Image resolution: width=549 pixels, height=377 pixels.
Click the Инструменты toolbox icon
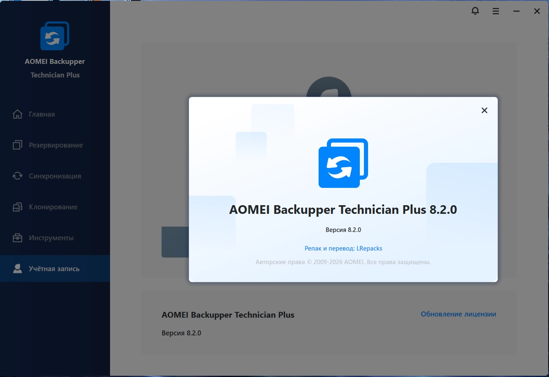pyautogui.click(x=17, y=238)
